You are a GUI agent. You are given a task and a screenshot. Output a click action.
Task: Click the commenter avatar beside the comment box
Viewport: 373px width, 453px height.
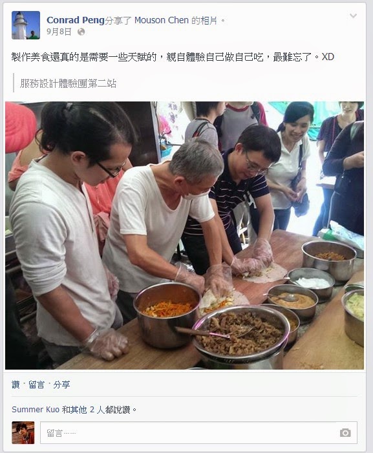click(23, 432)
